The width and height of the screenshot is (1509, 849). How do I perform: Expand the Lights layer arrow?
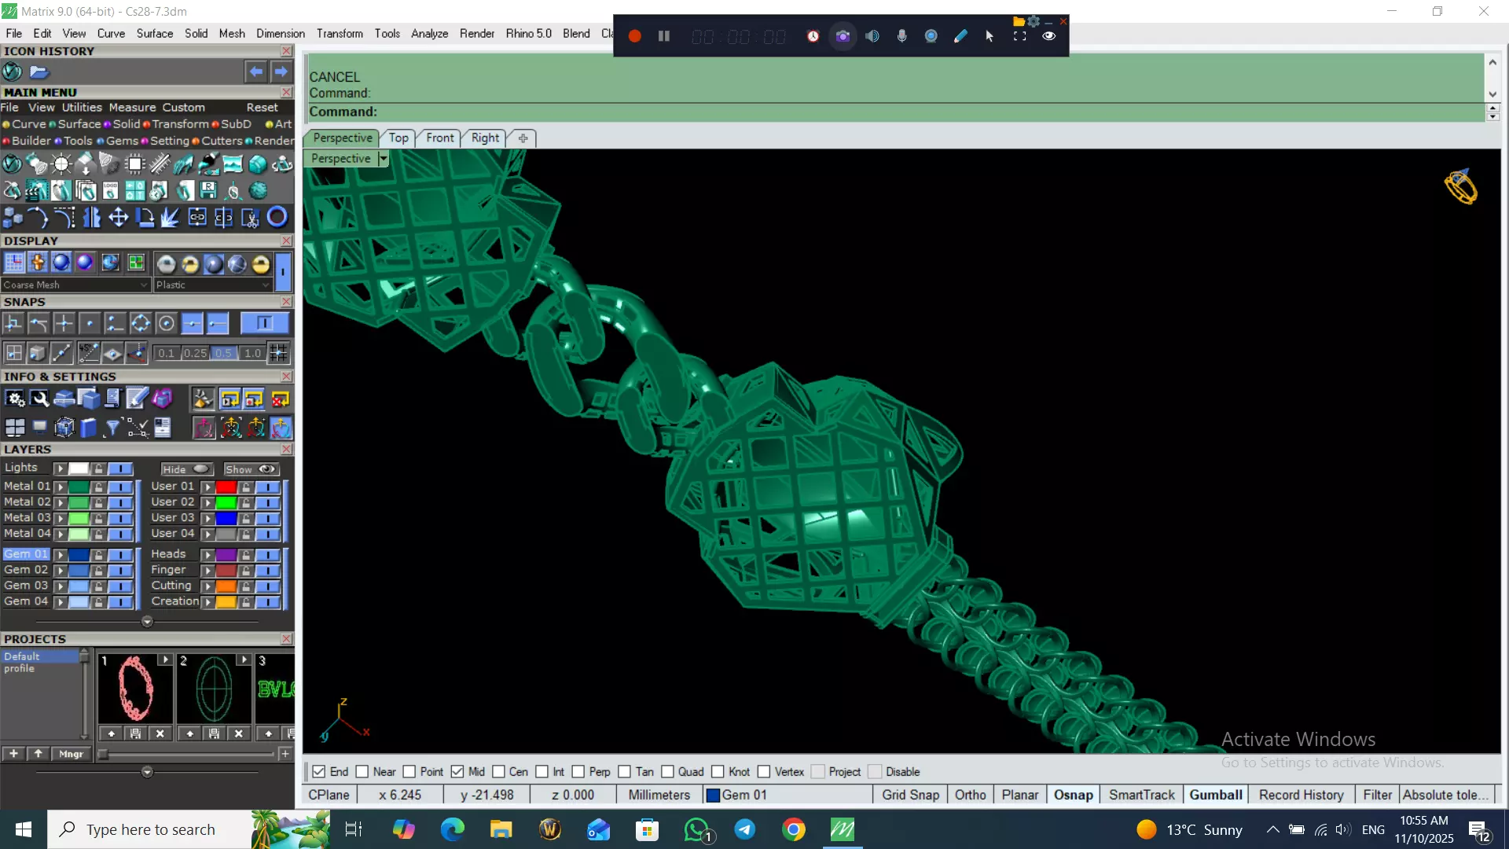click(60, 469)
